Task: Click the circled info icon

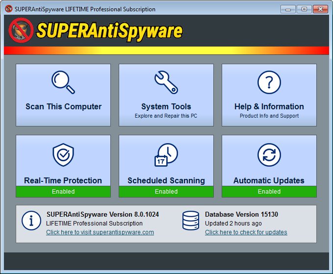Action: click(31, 221)
